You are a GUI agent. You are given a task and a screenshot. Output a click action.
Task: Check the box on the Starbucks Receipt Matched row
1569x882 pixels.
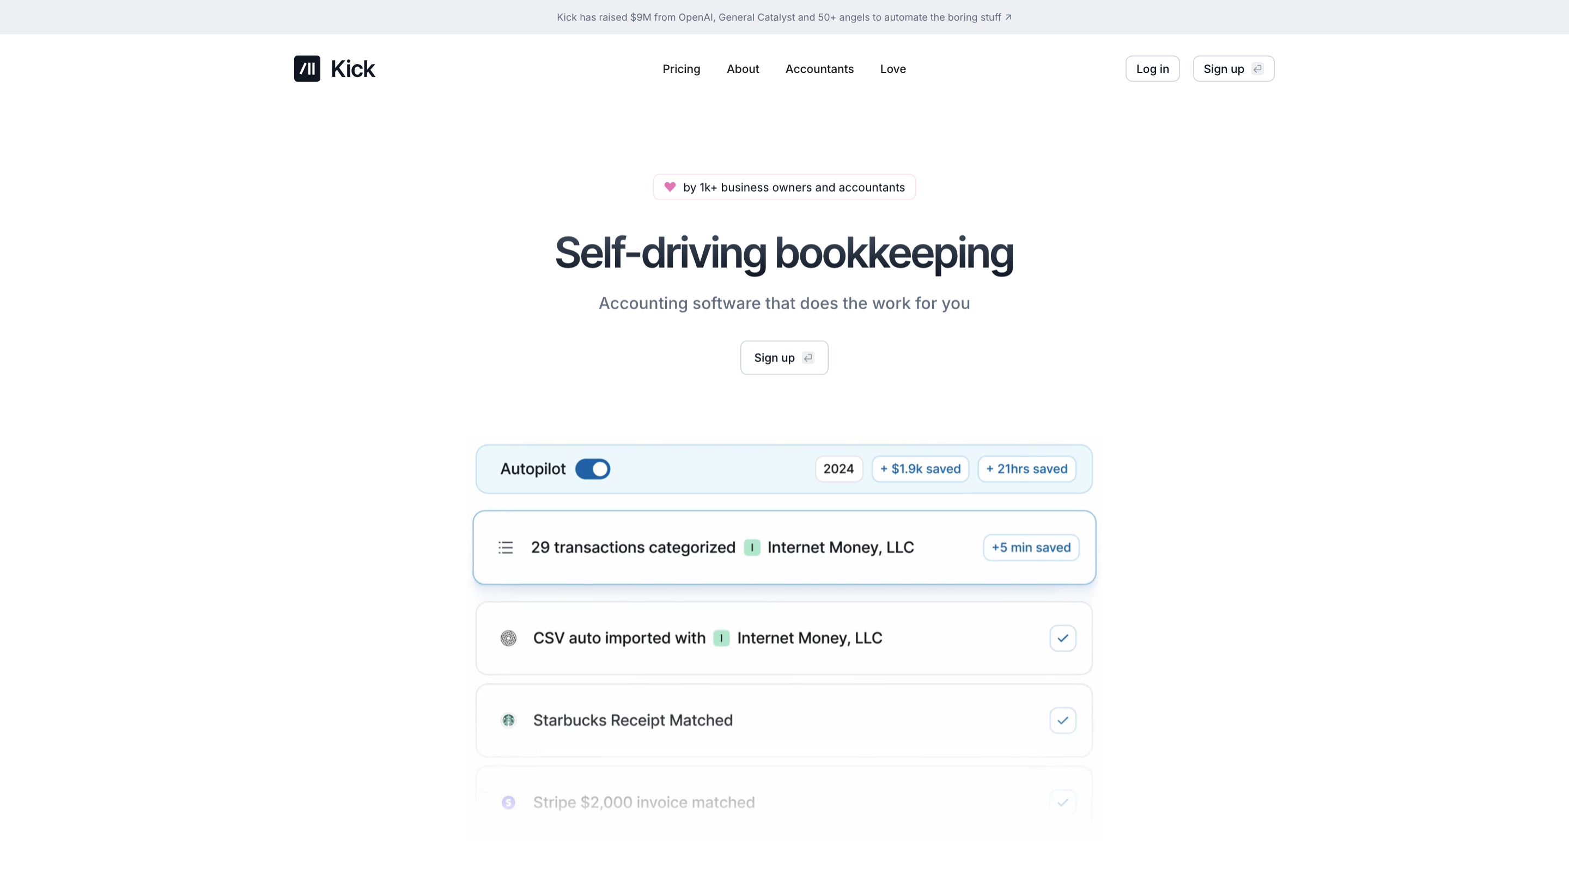tap(1062, 720)
